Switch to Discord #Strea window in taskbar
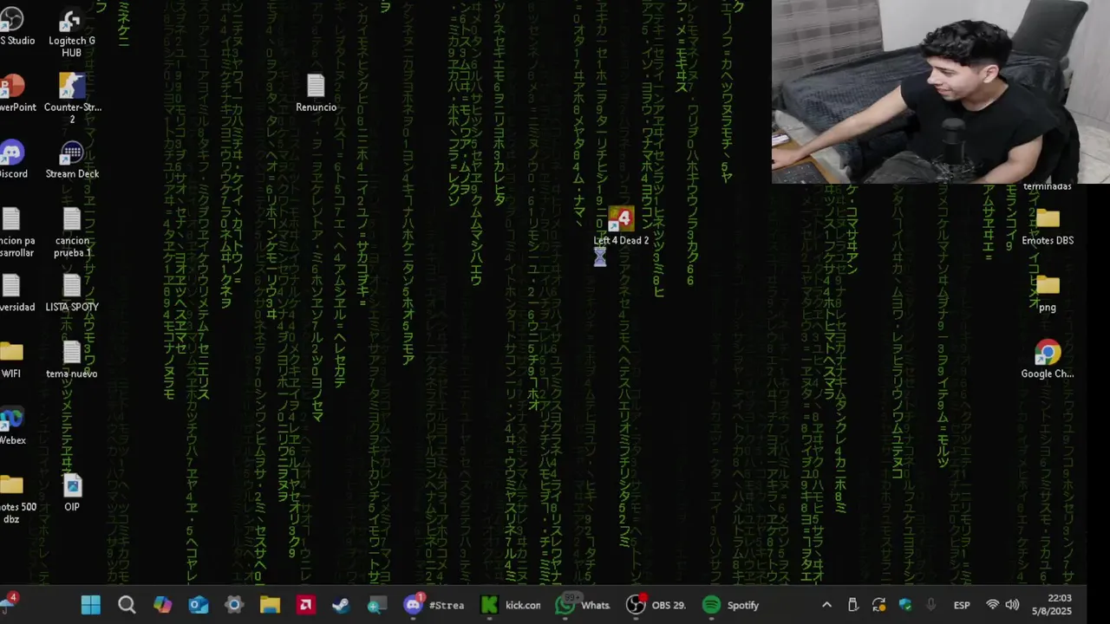Image resolution: width=1110 pixels, height=624 pixels. click(434, 605)
